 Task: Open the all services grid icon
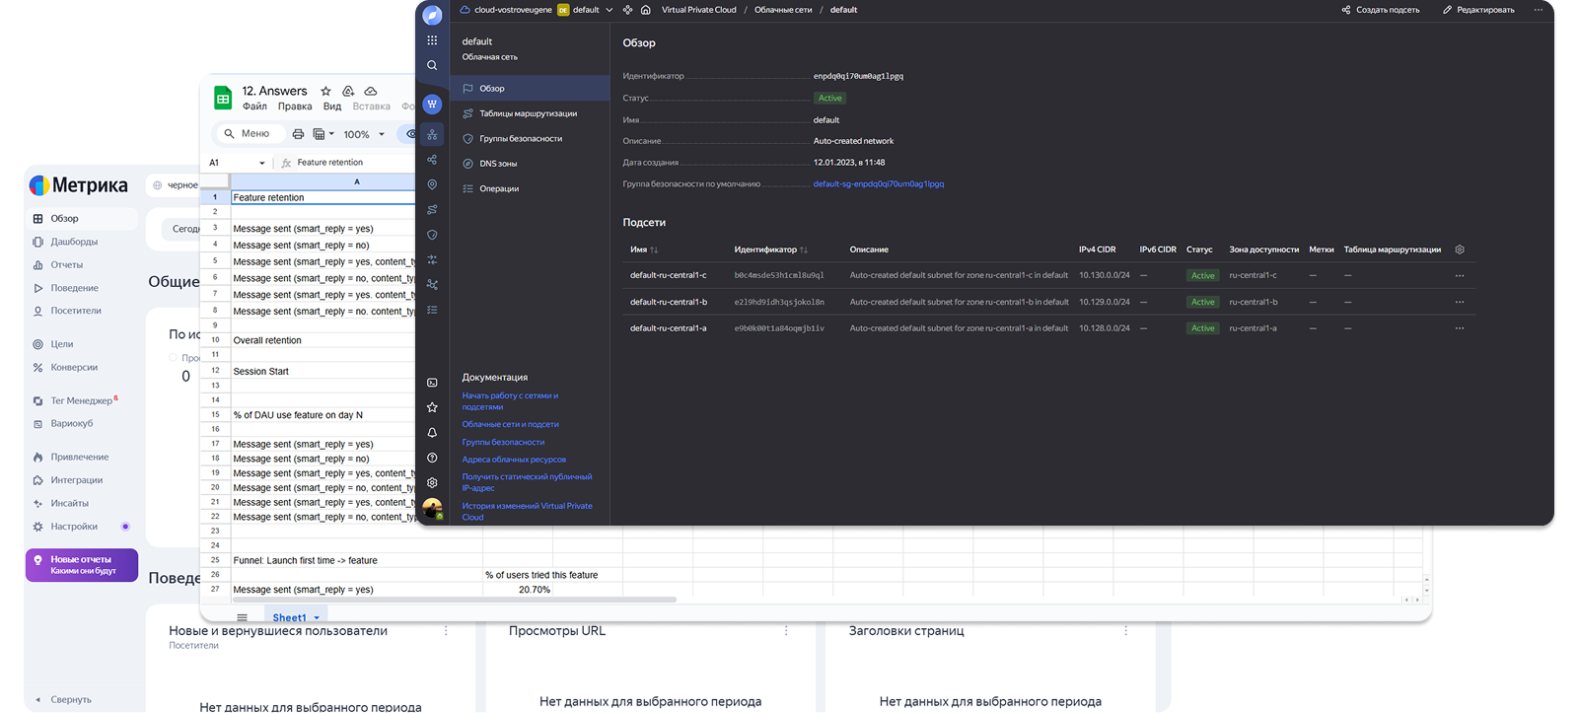coord(432,40)
